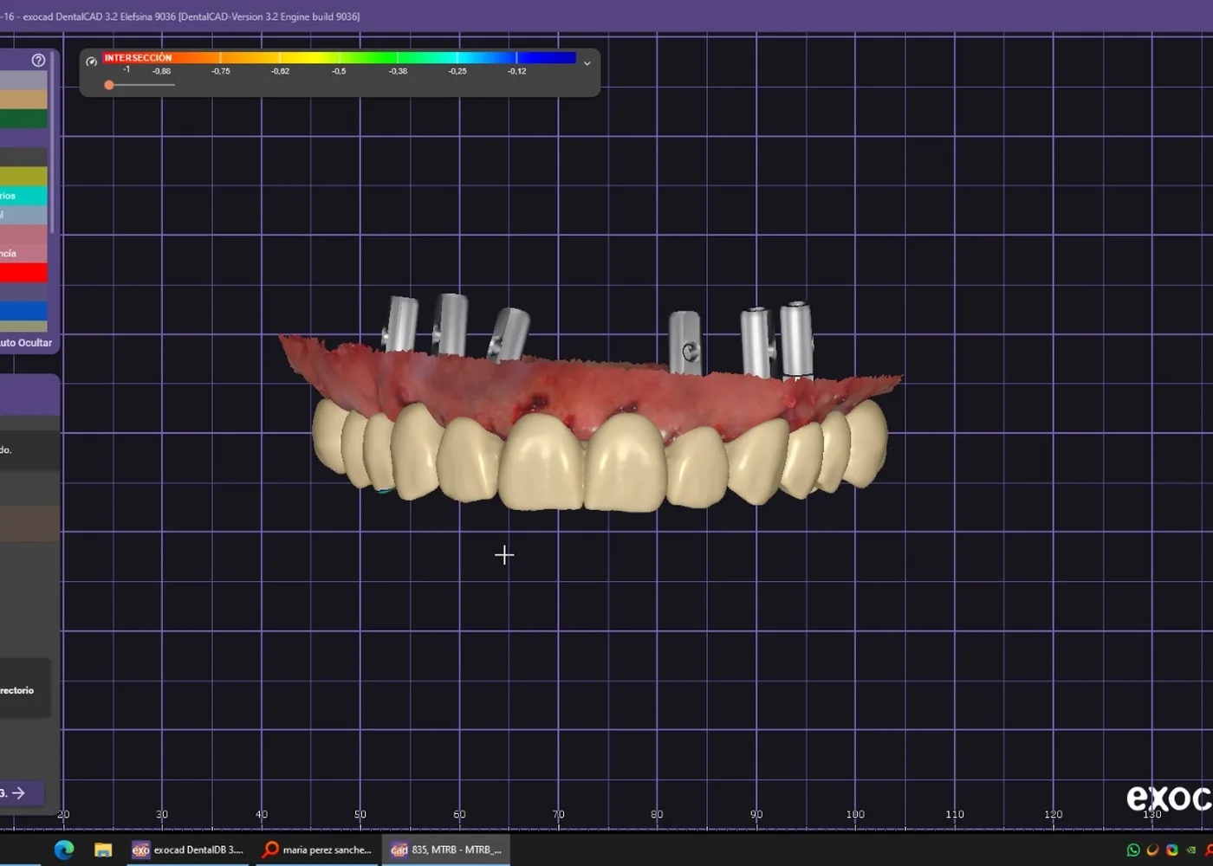Open WhatsApp from the system tray
1213x866 pixels.
click(1133, 850)
